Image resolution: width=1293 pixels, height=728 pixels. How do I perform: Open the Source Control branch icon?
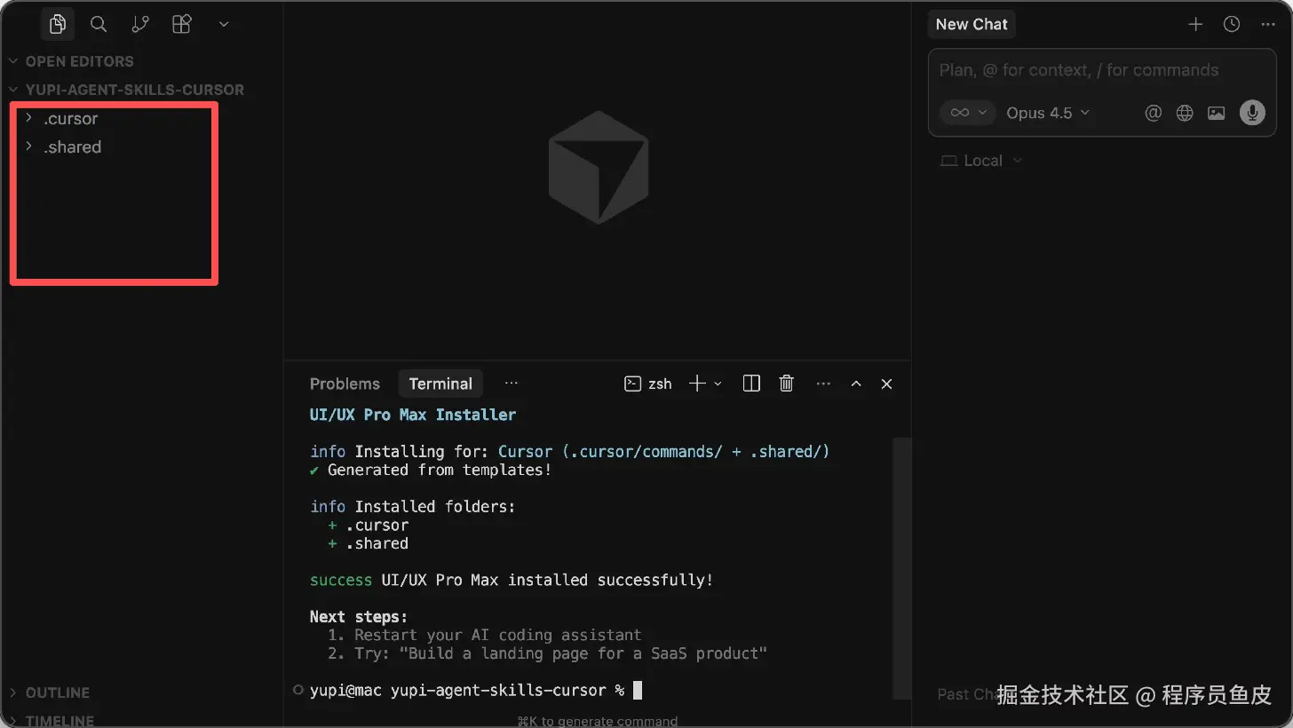coord(140,24)
